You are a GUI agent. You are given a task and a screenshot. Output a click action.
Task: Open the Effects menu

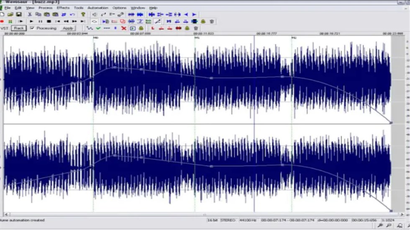pyautogui.click(x=63, y=8)
